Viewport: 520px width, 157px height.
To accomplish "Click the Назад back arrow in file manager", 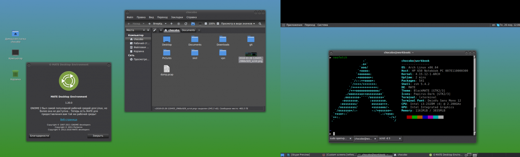I will 129,23.
